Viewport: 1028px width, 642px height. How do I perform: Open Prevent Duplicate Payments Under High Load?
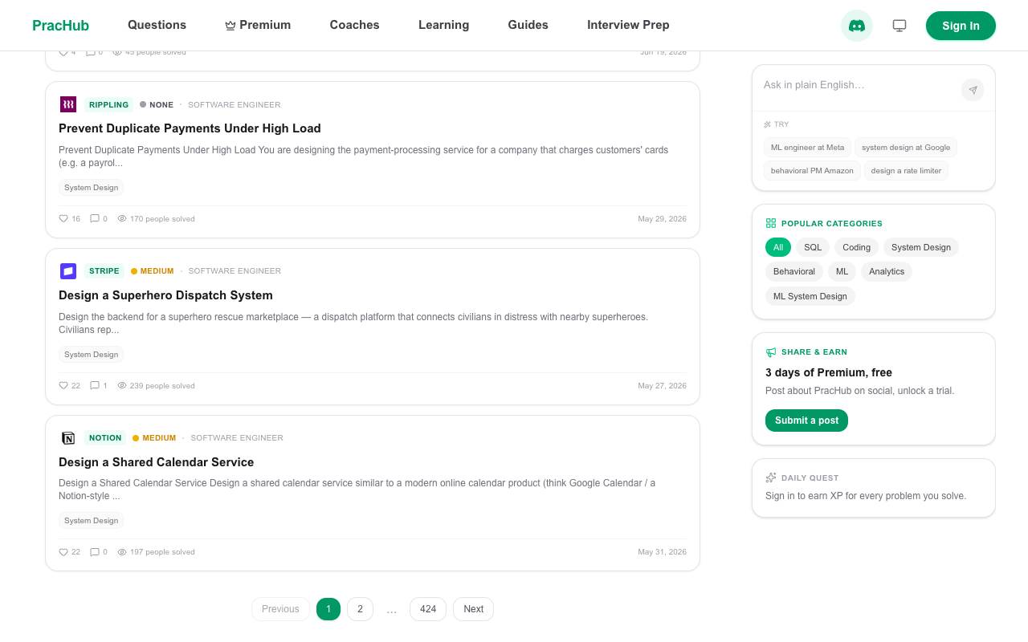click(x=190, y=128)
